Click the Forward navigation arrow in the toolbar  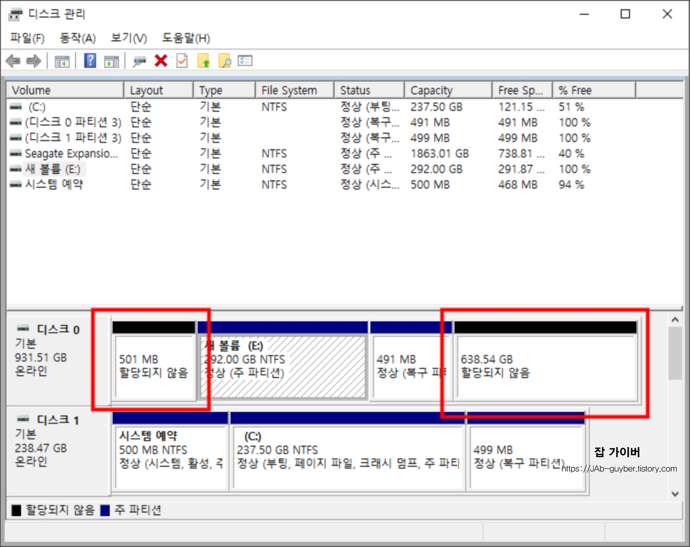(x=34, y=61)
